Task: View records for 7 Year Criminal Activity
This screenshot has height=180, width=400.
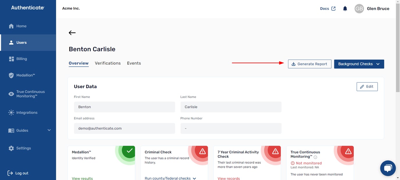Action: coord(228,178)
